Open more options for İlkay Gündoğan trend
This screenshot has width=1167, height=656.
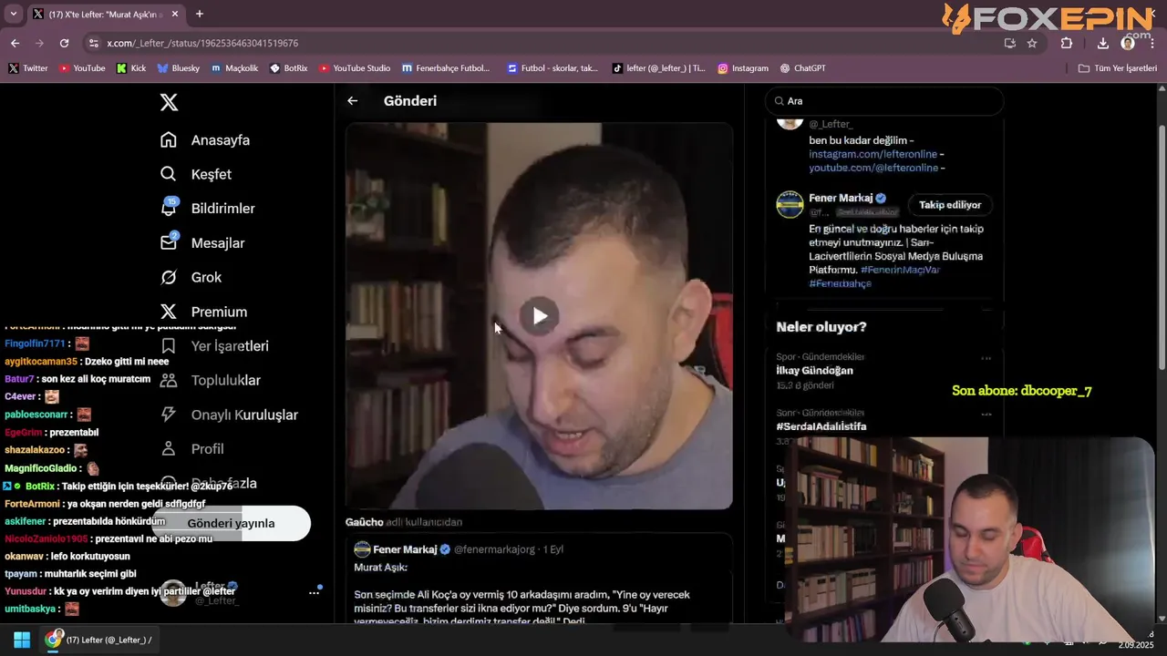point(986,358)
